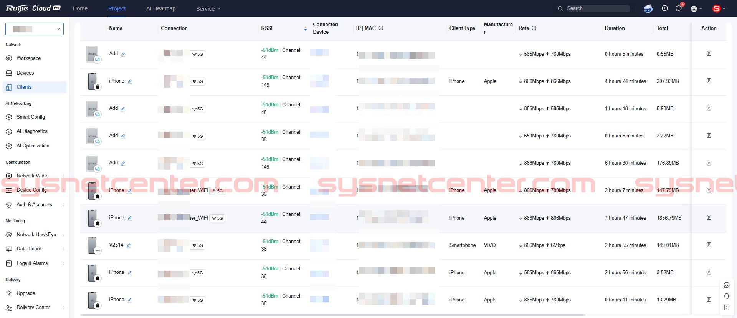This screenshot has height=318, width=737.
Task: Click the RSSI column sort arrows
Action: [x=306, y=28]
